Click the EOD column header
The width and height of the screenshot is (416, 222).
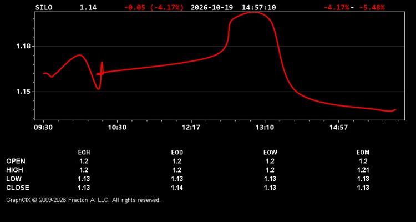[x=177, y=153]
